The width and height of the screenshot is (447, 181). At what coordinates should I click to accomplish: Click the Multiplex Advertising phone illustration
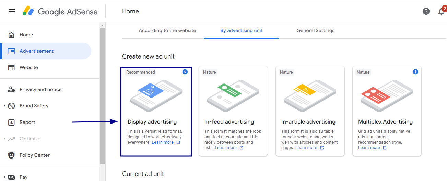(x=387, y=96)
